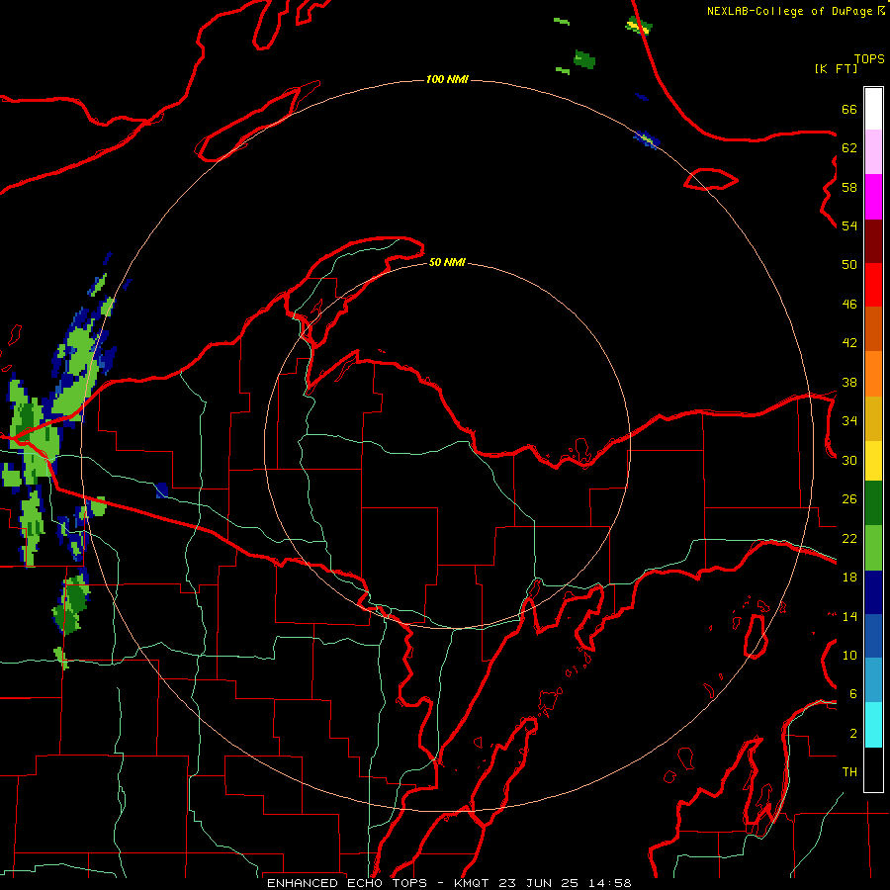
Task: Click the NEXLAB-College of DuPage label
Action: click(789, 11)
